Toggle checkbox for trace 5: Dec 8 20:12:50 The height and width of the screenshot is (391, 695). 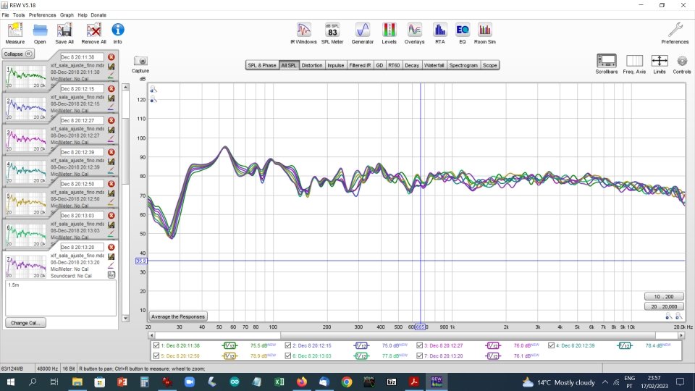(156, 356)
